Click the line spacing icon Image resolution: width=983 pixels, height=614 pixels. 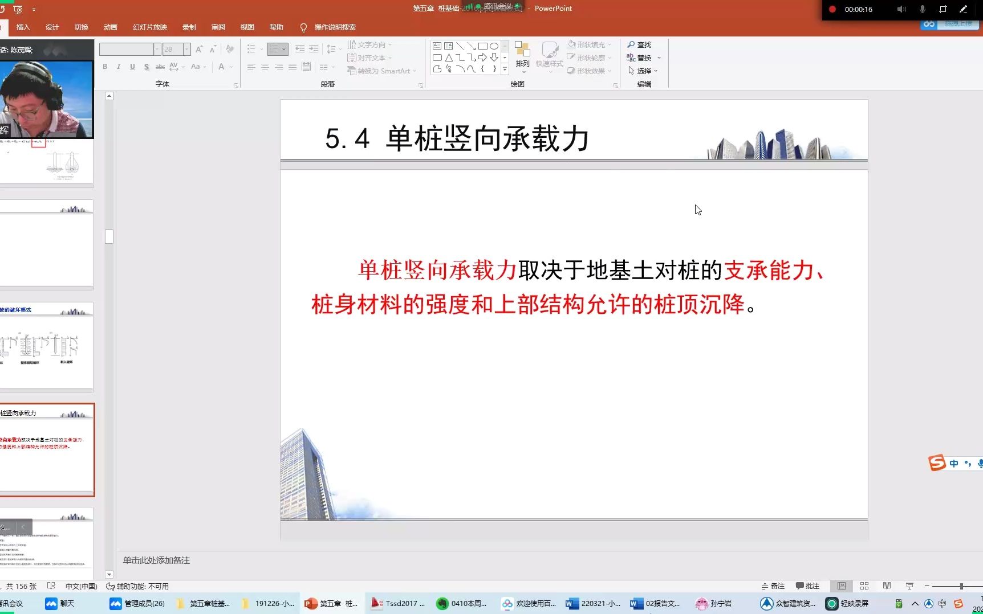click(331, 49)
